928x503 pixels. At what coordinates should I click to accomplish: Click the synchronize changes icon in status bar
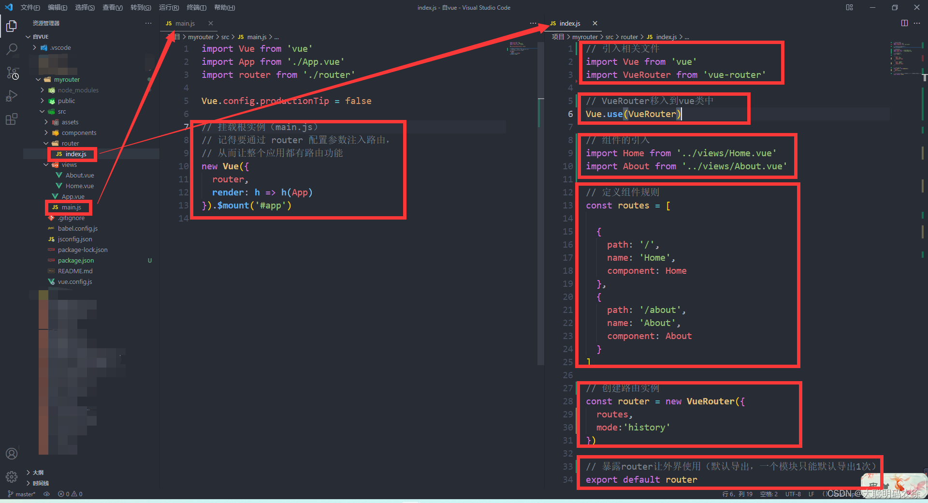46,494
